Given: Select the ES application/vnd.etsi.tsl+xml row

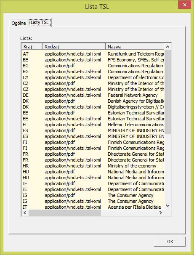Looking at the screenshot, I should [x=93, y=136].
